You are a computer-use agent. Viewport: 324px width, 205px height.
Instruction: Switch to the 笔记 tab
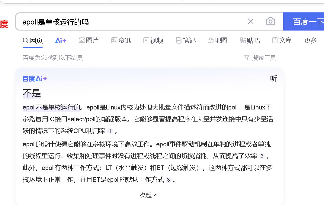(186, 40)
